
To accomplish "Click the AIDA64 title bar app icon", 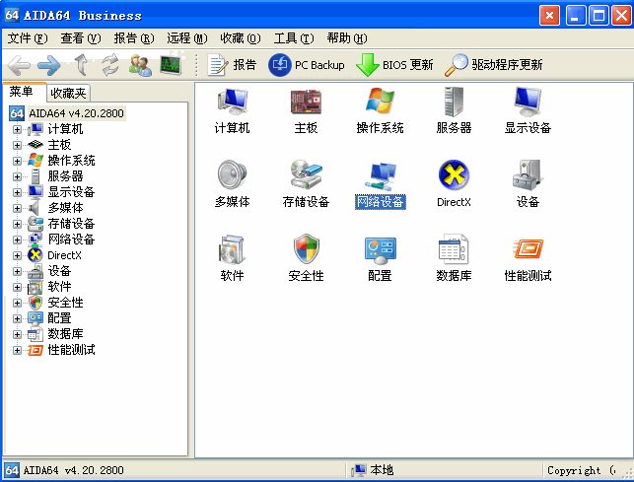I will coord(12,15).
